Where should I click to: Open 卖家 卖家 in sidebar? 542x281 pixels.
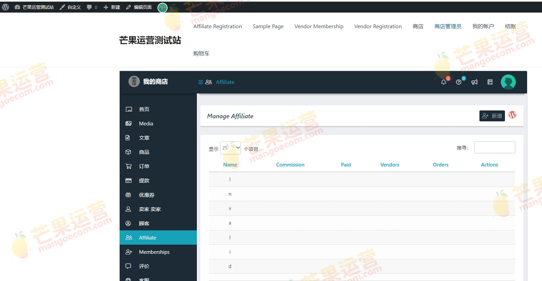[158, 209]
